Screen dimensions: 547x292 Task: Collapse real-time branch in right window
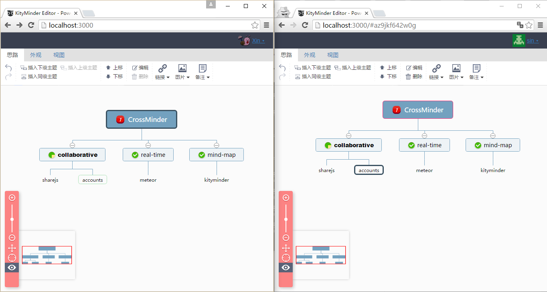click(x=424, y=136)
